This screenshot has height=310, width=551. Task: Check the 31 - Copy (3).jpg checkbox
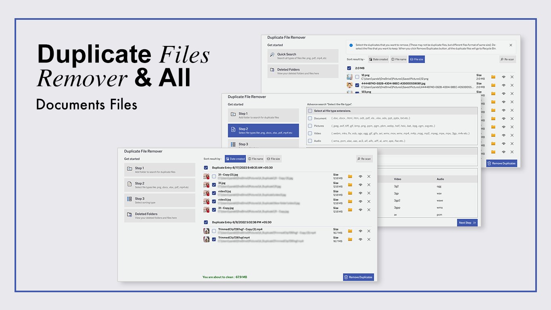pos(214,176)
